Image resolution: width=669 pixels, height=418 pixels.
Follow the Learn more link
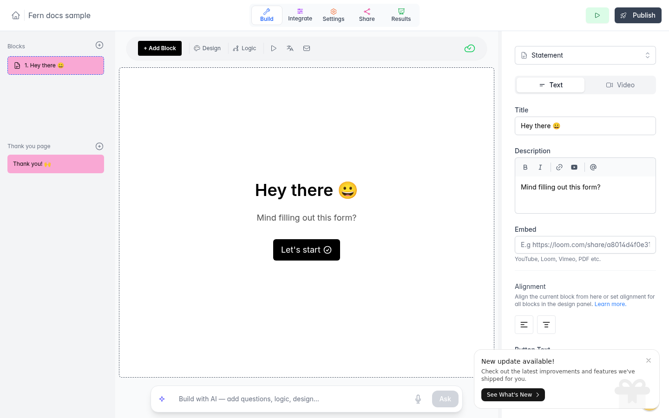click(x=610, y=304)
